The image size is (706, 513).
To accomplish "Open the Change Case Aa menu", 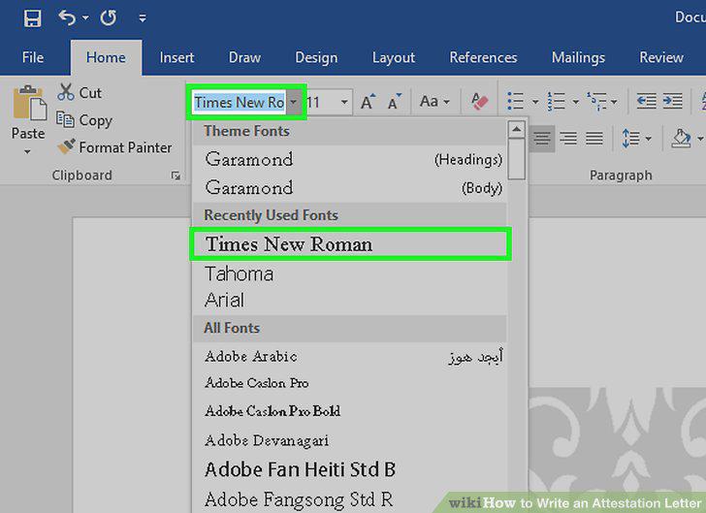I will click(x=434, y=102).
